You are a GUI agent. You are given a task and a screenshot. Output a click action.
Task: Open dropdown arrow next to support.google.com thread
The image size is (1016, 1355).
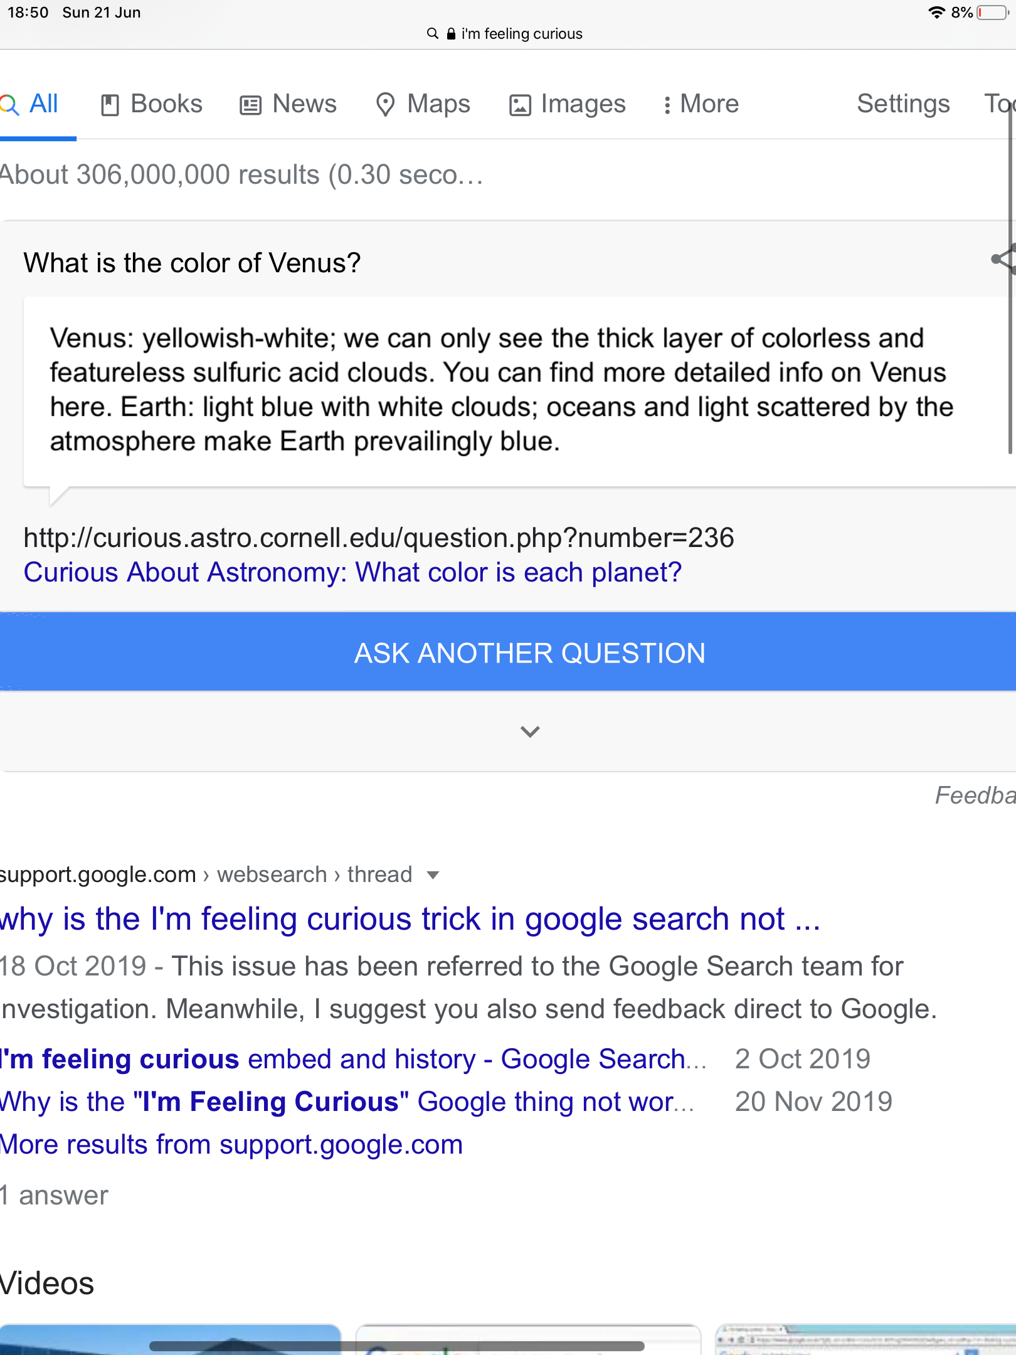[x=432, y=875]
